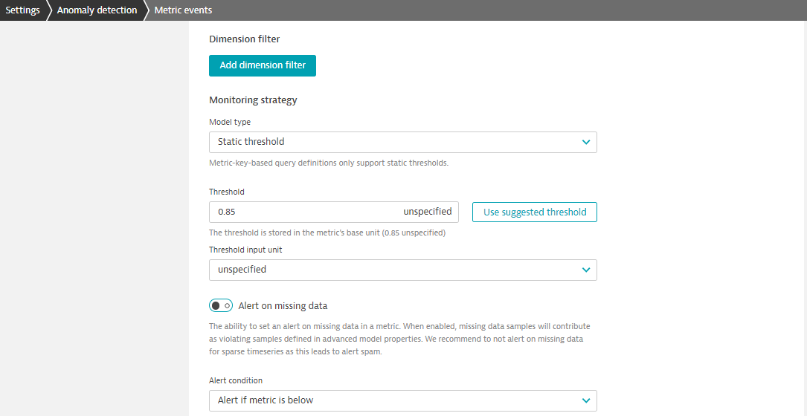Click the 'unspecified' unit suffix in Threshold field

(x=428, y=212)
